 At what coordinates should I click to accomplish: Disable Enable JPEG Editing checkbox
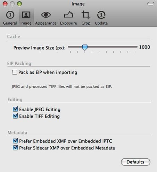[15, 109]
